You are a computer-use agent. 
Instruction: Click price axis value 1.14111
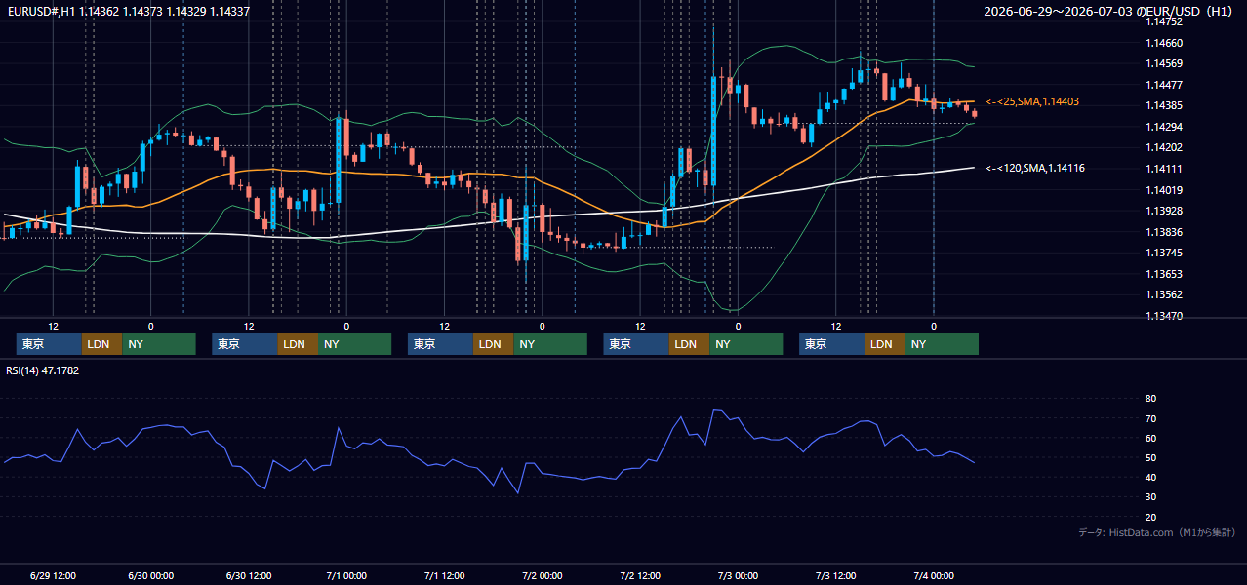pos(1164,169)
